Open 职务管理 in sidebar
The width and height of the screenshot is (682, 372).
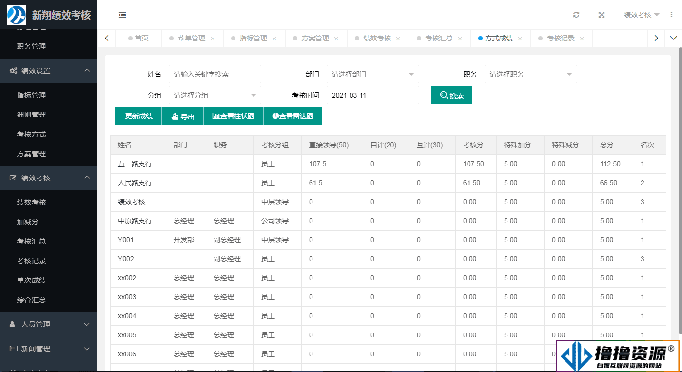tap(49, 46)
